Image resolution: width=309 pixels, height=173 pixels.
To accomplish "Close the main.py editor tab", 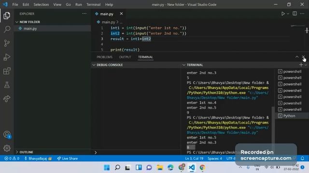I will click(121, 13).
